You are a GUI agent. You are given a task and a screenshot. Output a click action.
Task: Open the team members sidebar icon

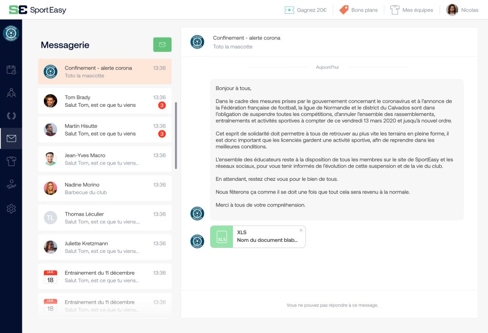coord(11,93)
